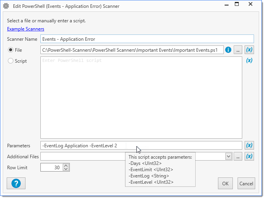Click the Scanner Name label

coord(22,39)
